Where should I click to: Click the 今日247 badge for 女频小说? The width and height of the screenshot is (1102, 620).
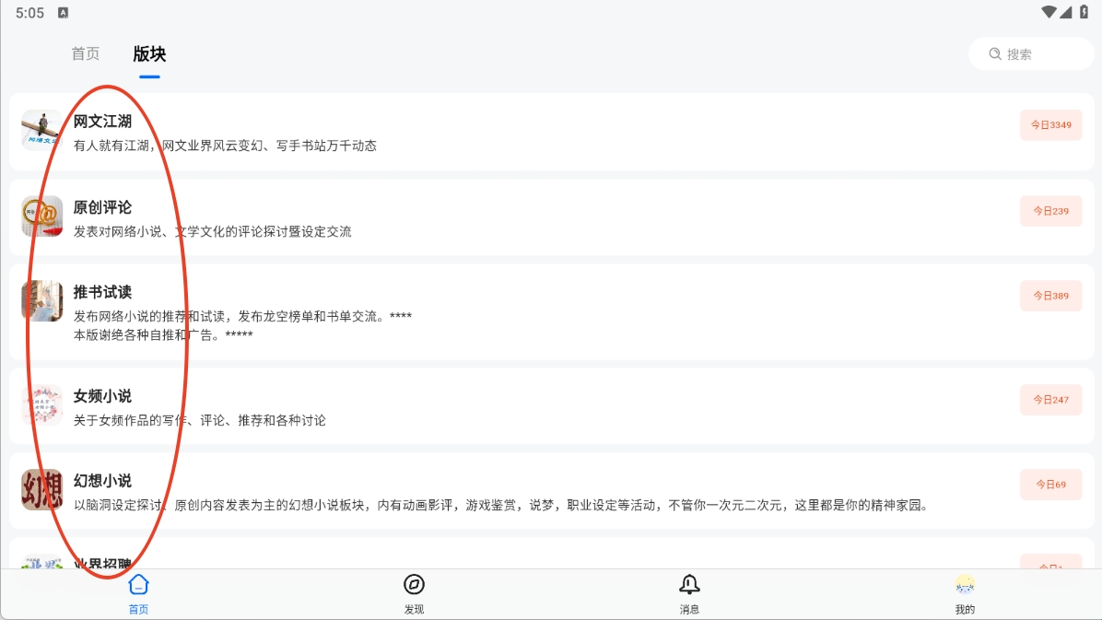tap(1050, 400)
